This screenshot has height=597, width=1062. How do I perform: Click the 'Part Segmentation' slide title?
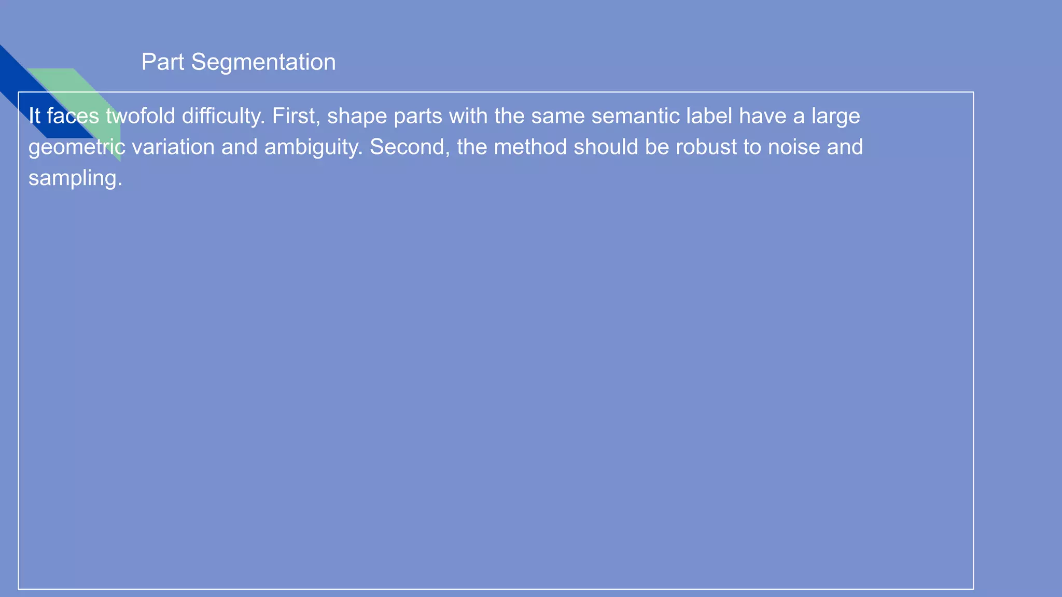(238, 62)
